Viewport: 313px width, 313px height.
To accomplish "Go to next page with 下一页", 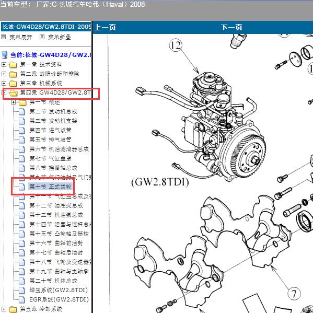I will click(x=231, y=27).
